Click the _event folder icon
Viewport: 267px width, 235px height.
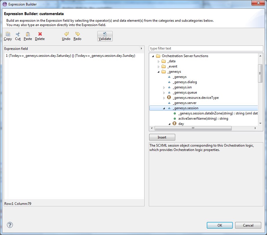164,66
